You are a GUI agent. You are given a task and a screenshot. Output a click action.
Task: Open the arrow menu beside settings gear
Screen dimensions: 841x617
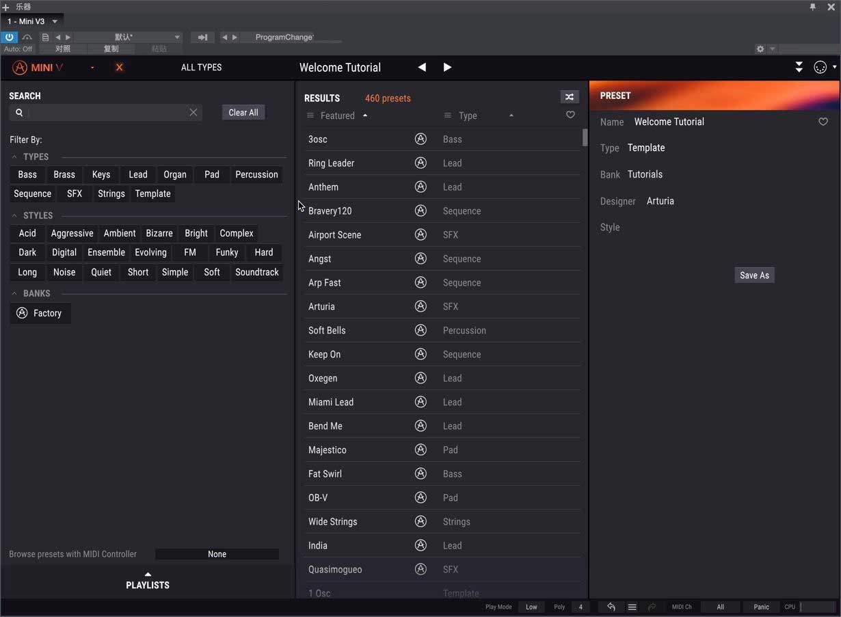tap(773, 49)
